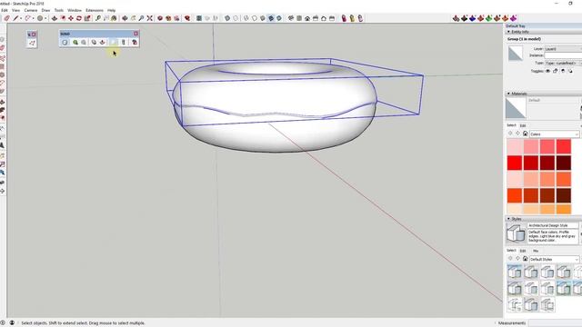Viewport: 582px width, 327px height.
Task: Switch to the Edit tab in Materials
Action: [523, 125]
